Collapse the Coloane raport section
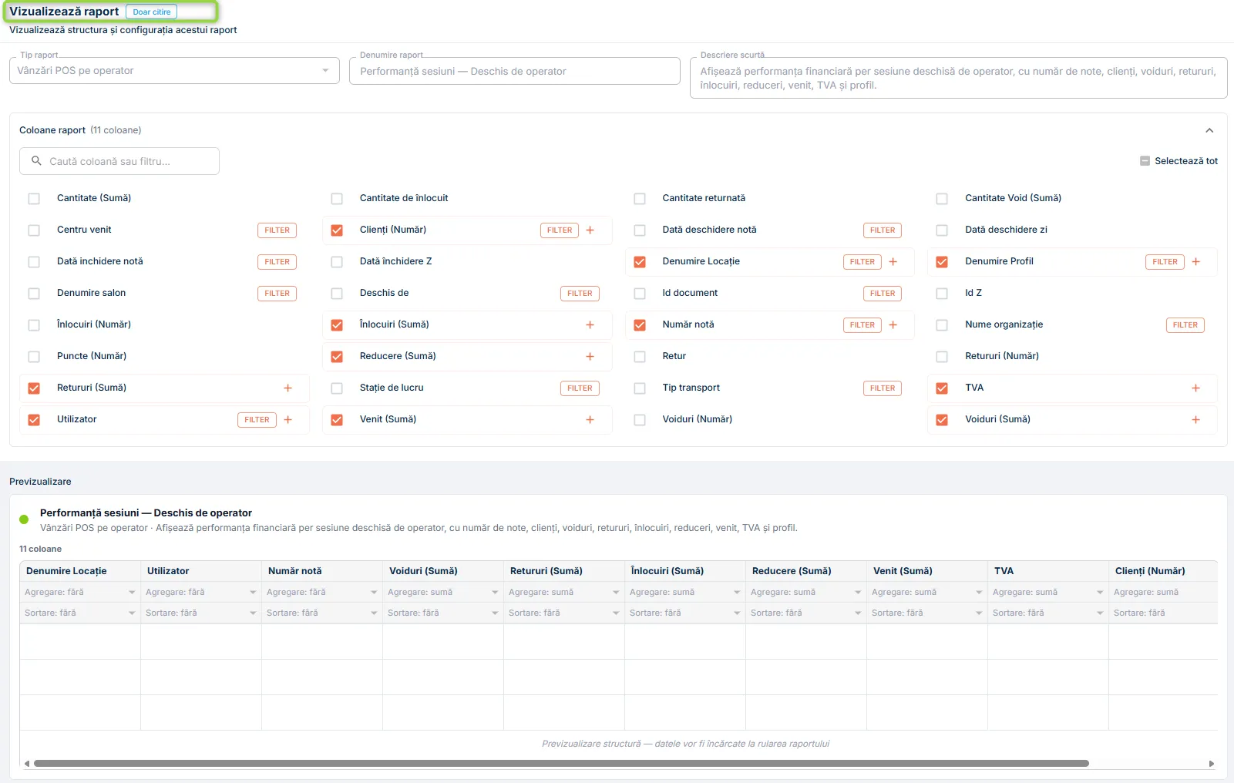1234x783 pixels. [x=1209, y=130]
